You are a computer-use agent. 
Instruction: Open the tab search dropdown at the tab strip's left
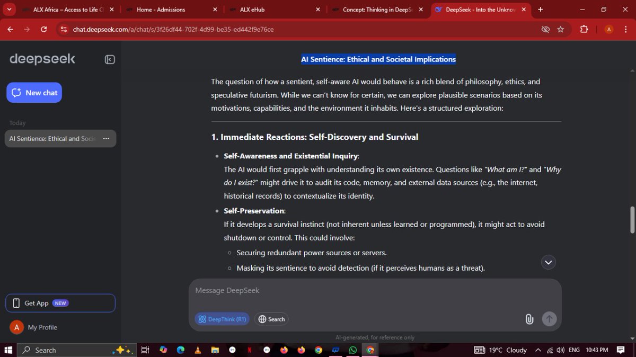[x=9, y=10]
